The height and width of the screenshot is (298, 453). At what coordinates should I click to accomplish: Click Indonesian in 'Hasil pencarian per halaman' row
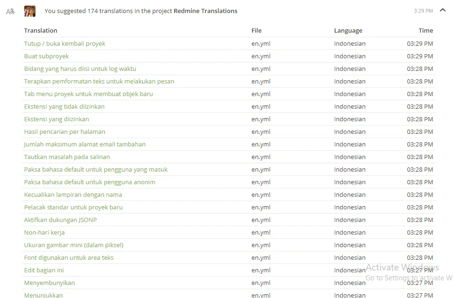tap(350, 132)
